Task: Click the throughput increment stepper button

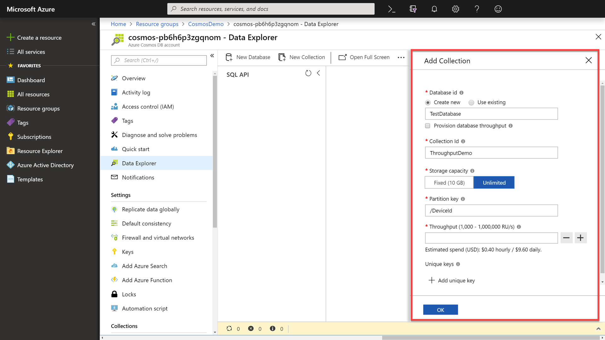Action: click(x=580, y=237)
